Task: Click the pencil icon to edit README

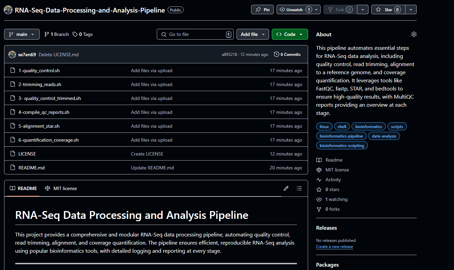Action: 286,188
